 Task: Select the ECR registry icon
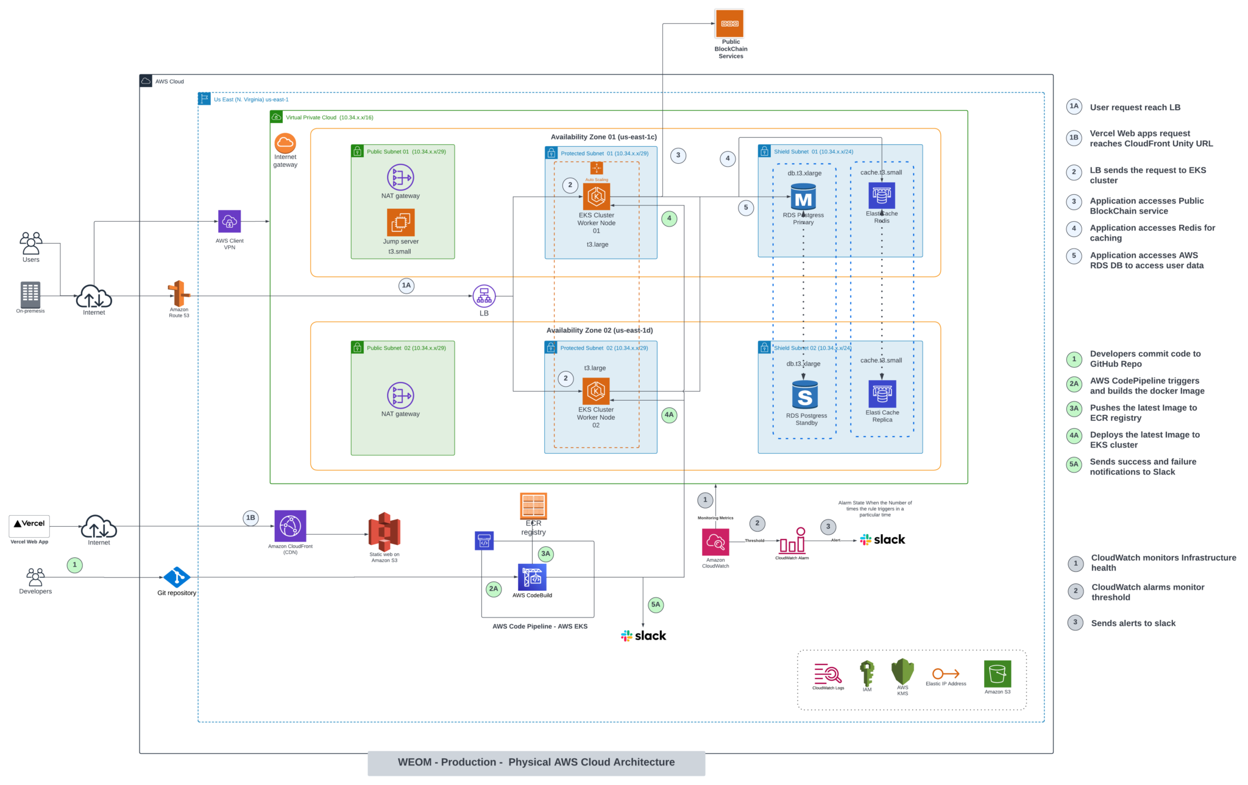[x=533, y=506]
